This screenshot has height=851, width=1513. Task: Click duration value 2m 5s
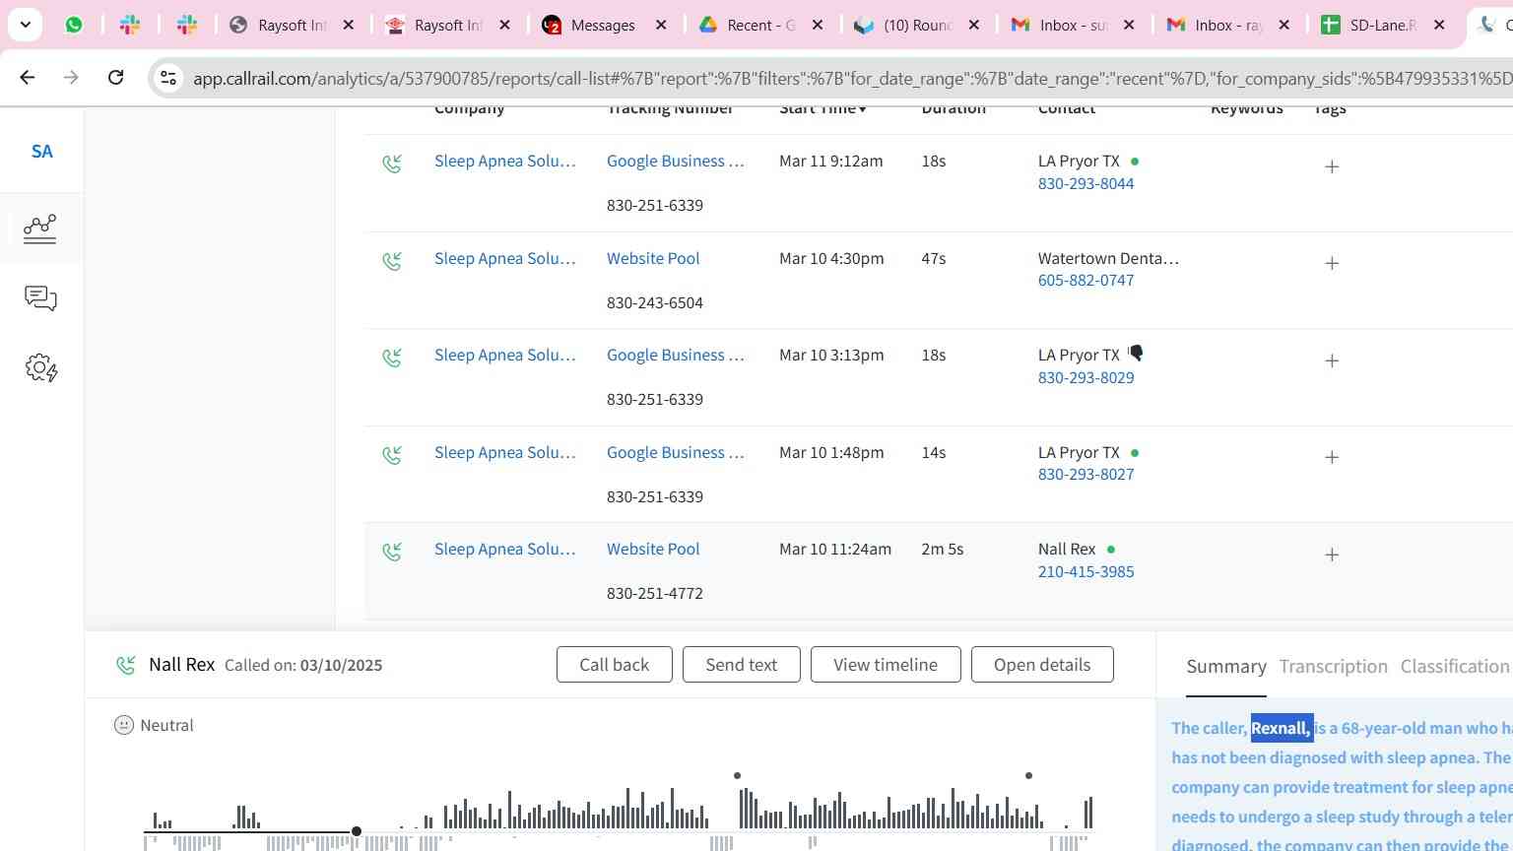[942, 549]
